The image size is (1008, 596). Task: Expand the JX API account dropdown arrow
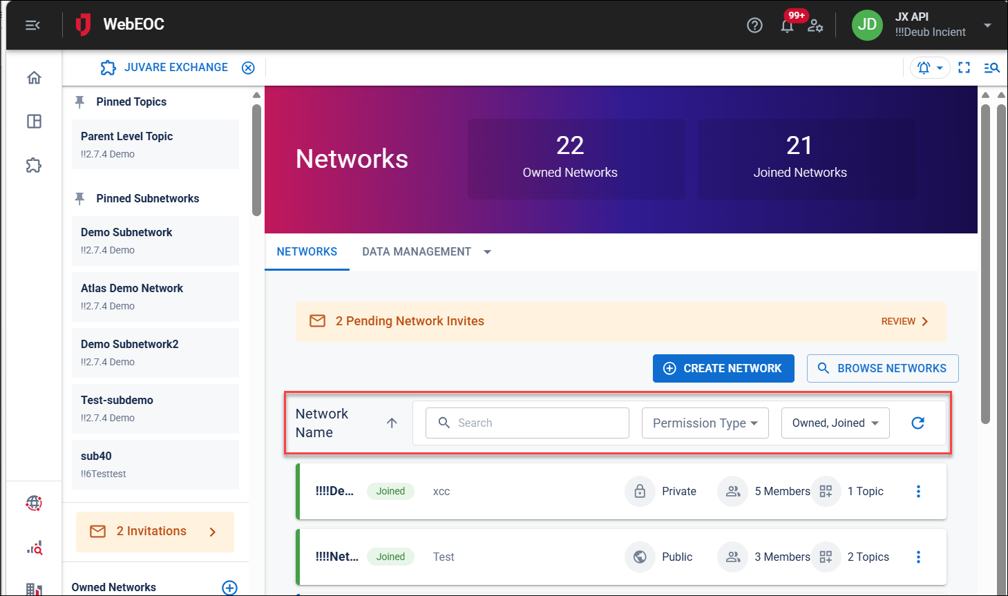coord(987,26)
